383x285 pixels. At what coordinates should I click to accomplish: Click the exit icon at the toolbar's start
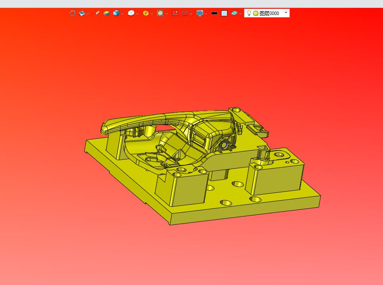click(72, 13)
